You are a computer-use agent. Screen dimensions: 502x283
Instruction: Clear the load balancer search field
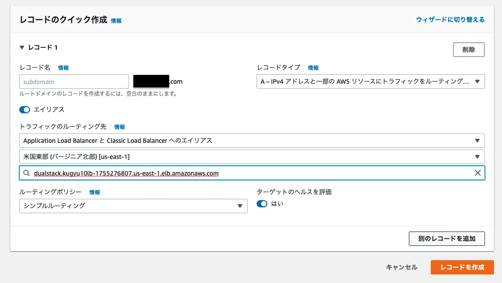coord(477,173)
